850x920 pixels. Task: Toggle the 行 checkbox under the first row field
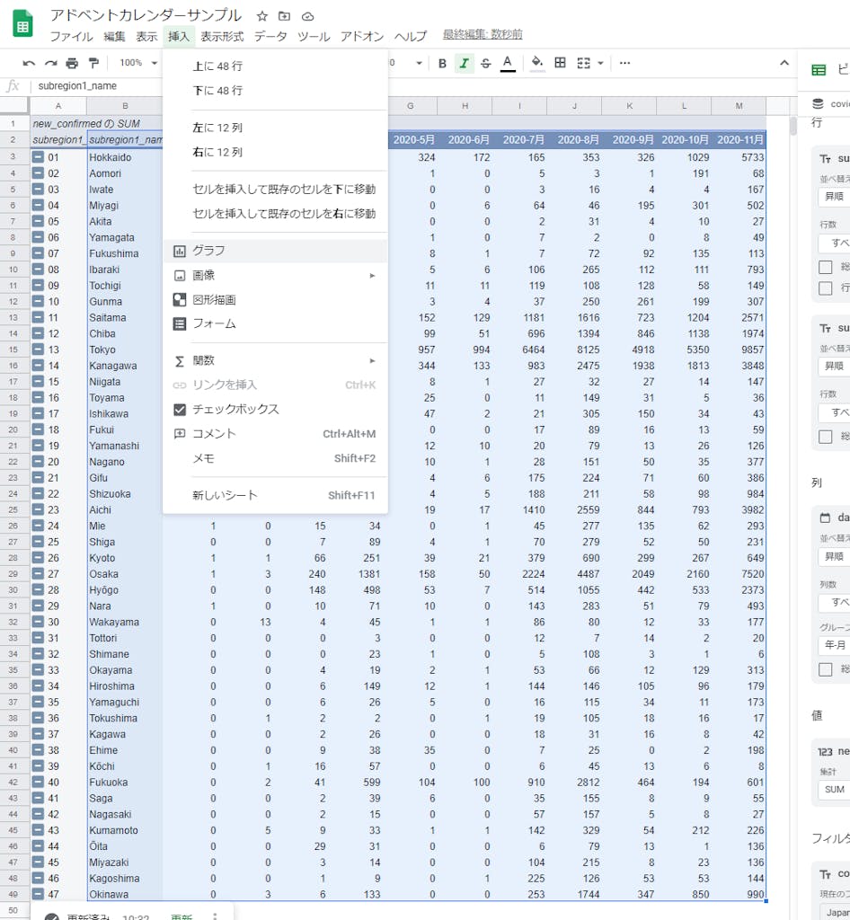[x=826, y=288]
